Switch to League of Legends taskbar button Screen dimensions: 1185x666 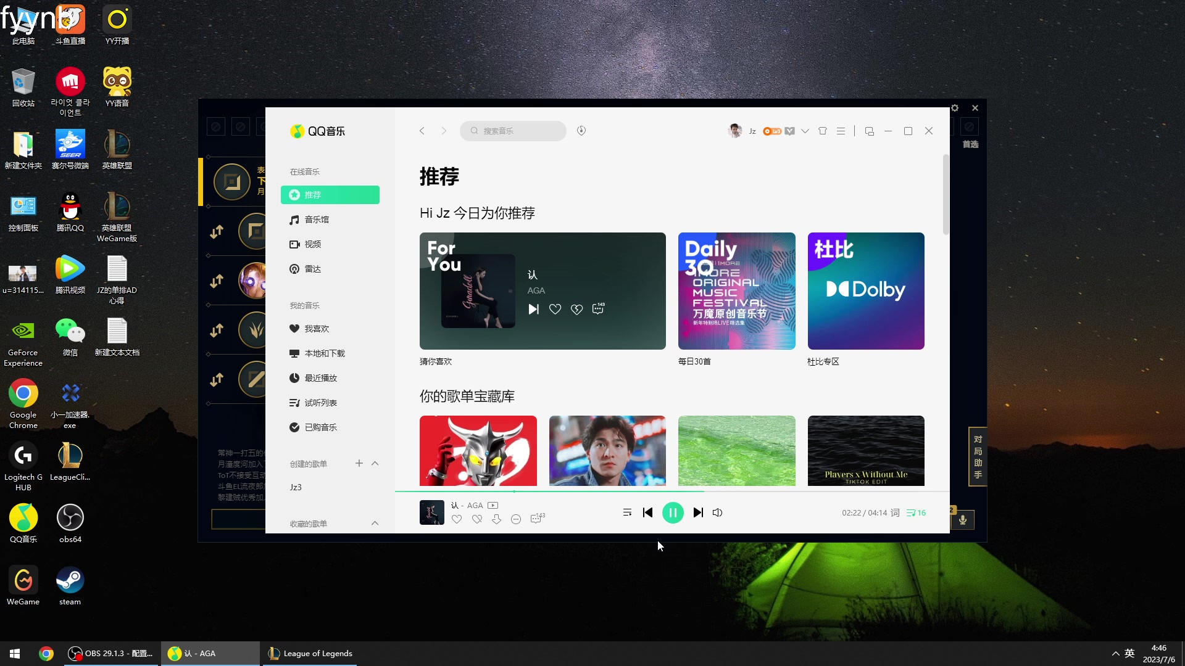click(310, 654)
